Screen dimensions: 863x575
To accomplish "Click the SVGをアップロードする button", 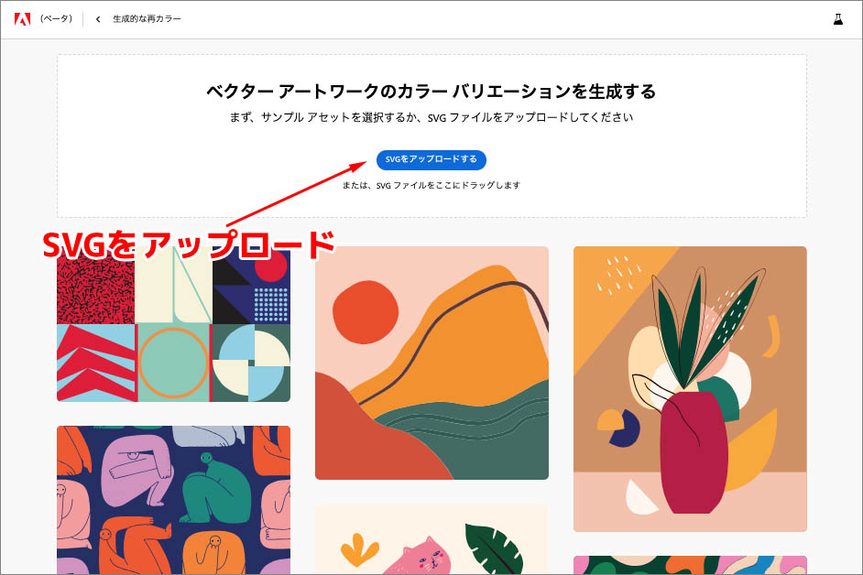I will (x=431, y=159).
